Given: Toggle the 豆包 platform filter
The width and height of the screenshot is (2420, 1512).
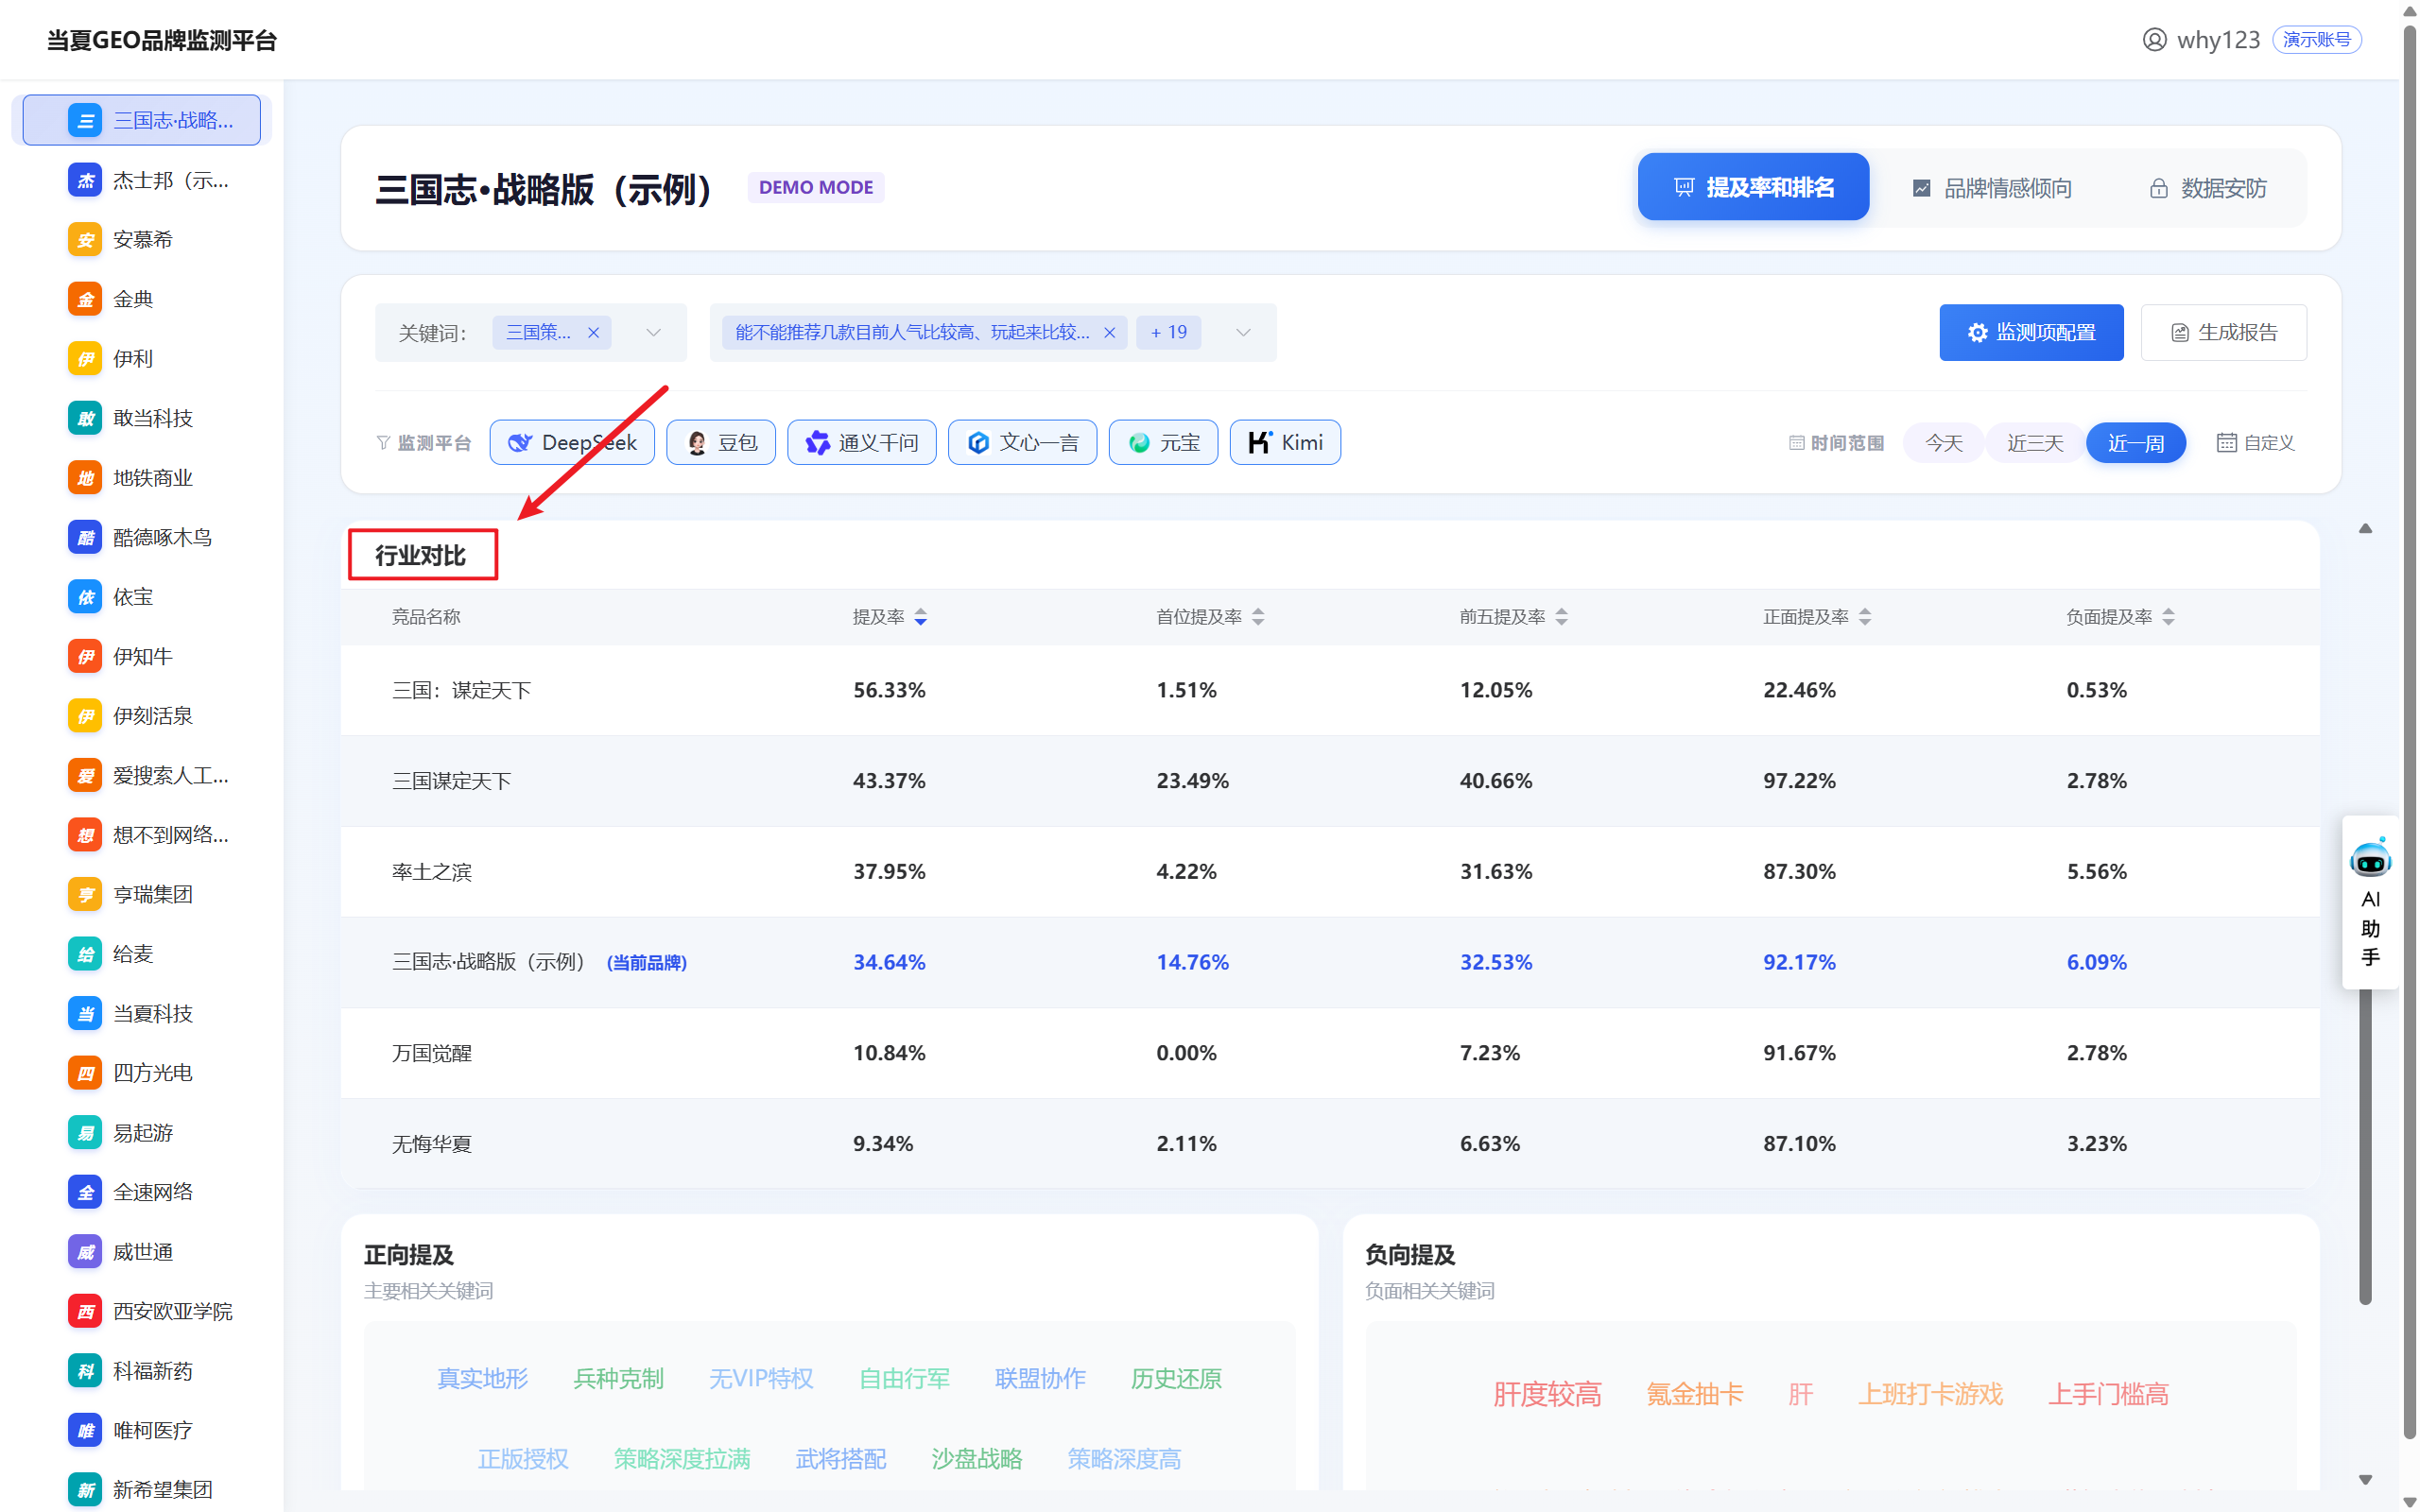Looking at the screenshot, I should [721, 443].
